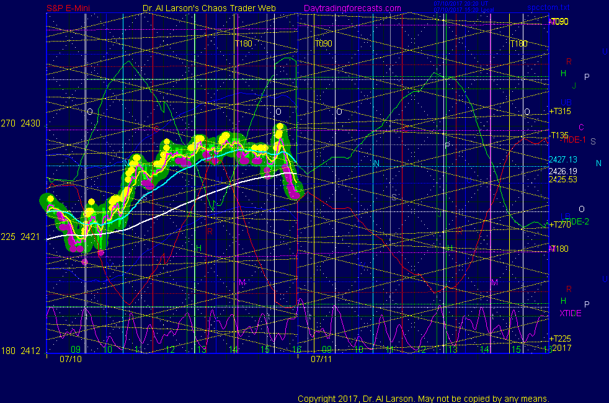Click the "225 2421" left axis label
Screen dimensions: 609x403
pos(20,237)
